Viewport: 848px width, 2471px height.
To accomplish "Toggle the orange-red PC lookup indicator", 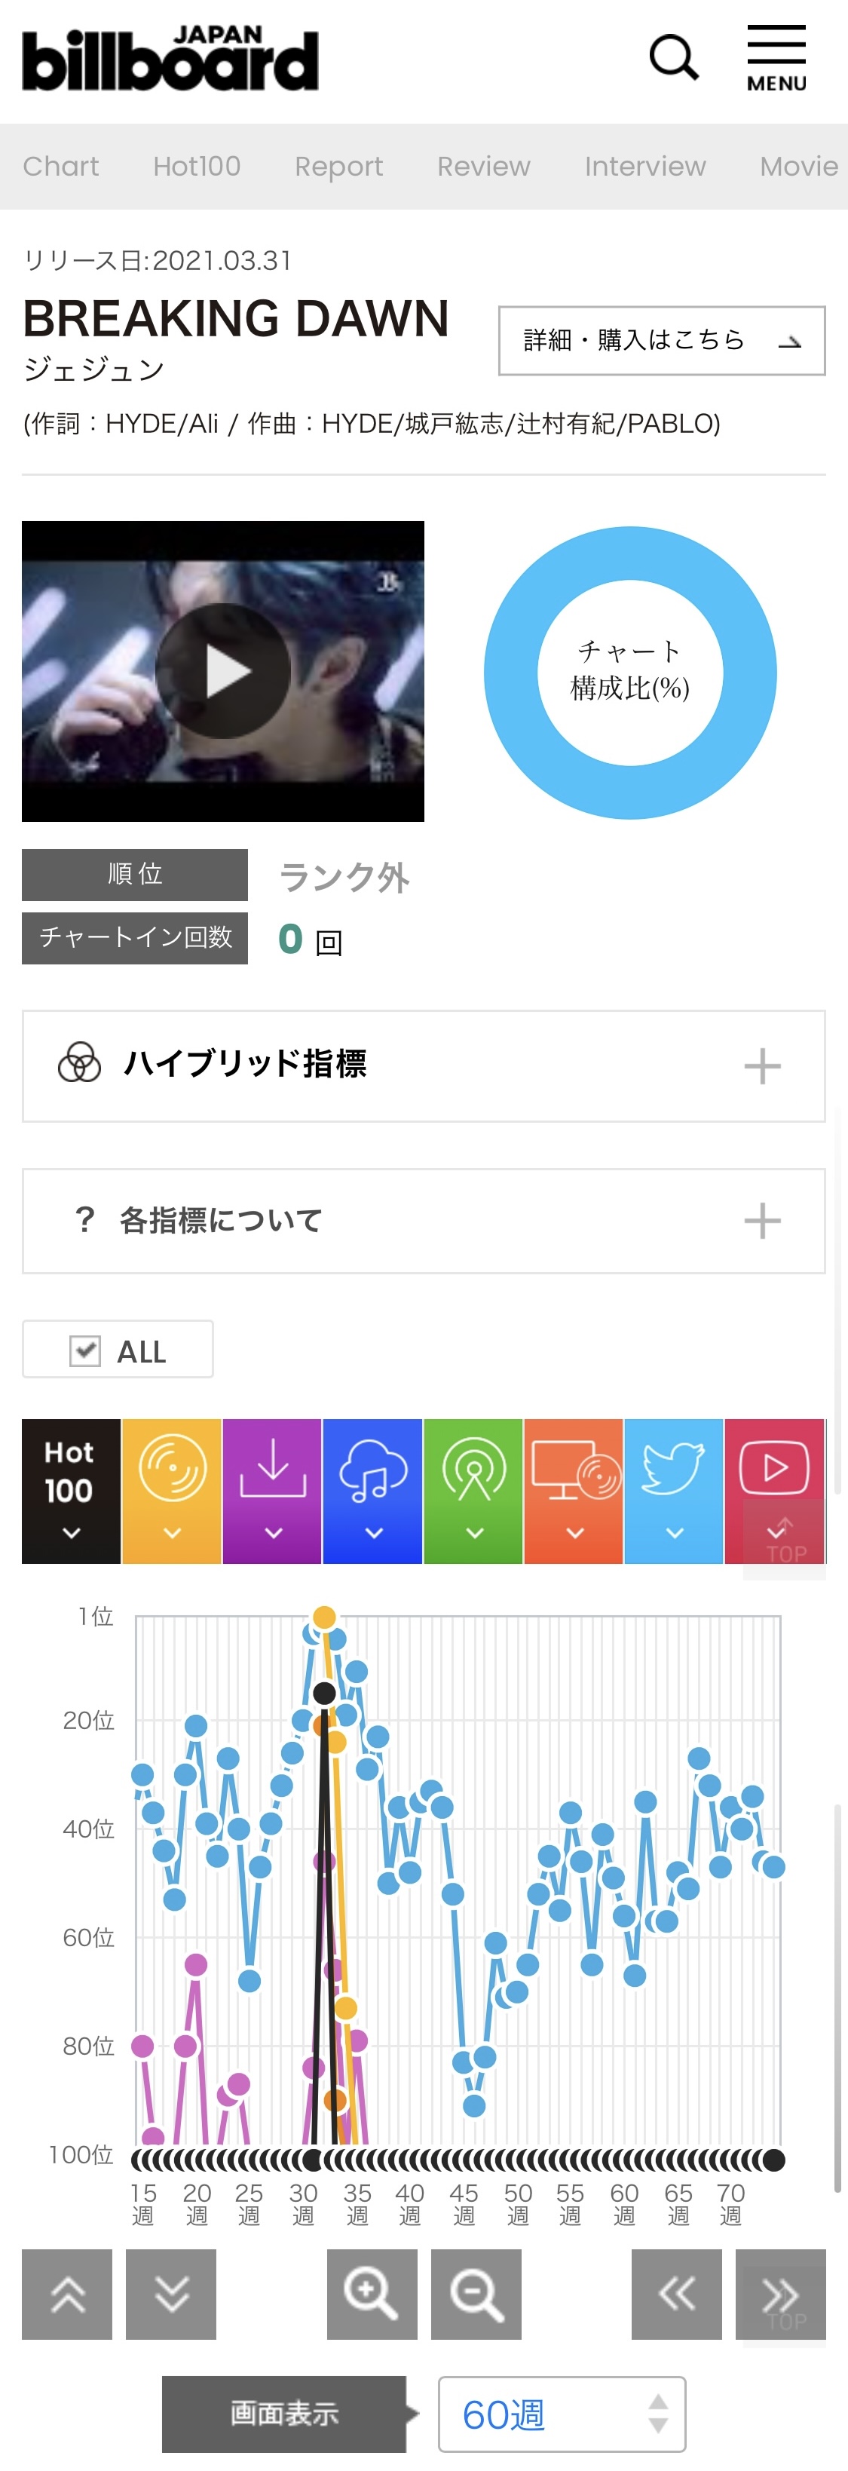I will click(x=574, y=1491).
